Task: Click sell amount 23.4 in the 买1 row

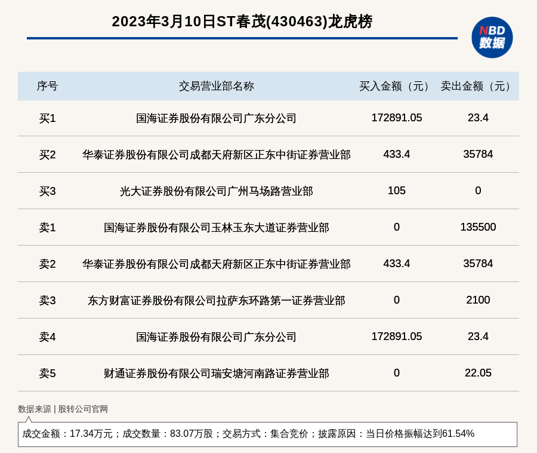Action: point(478,118)
